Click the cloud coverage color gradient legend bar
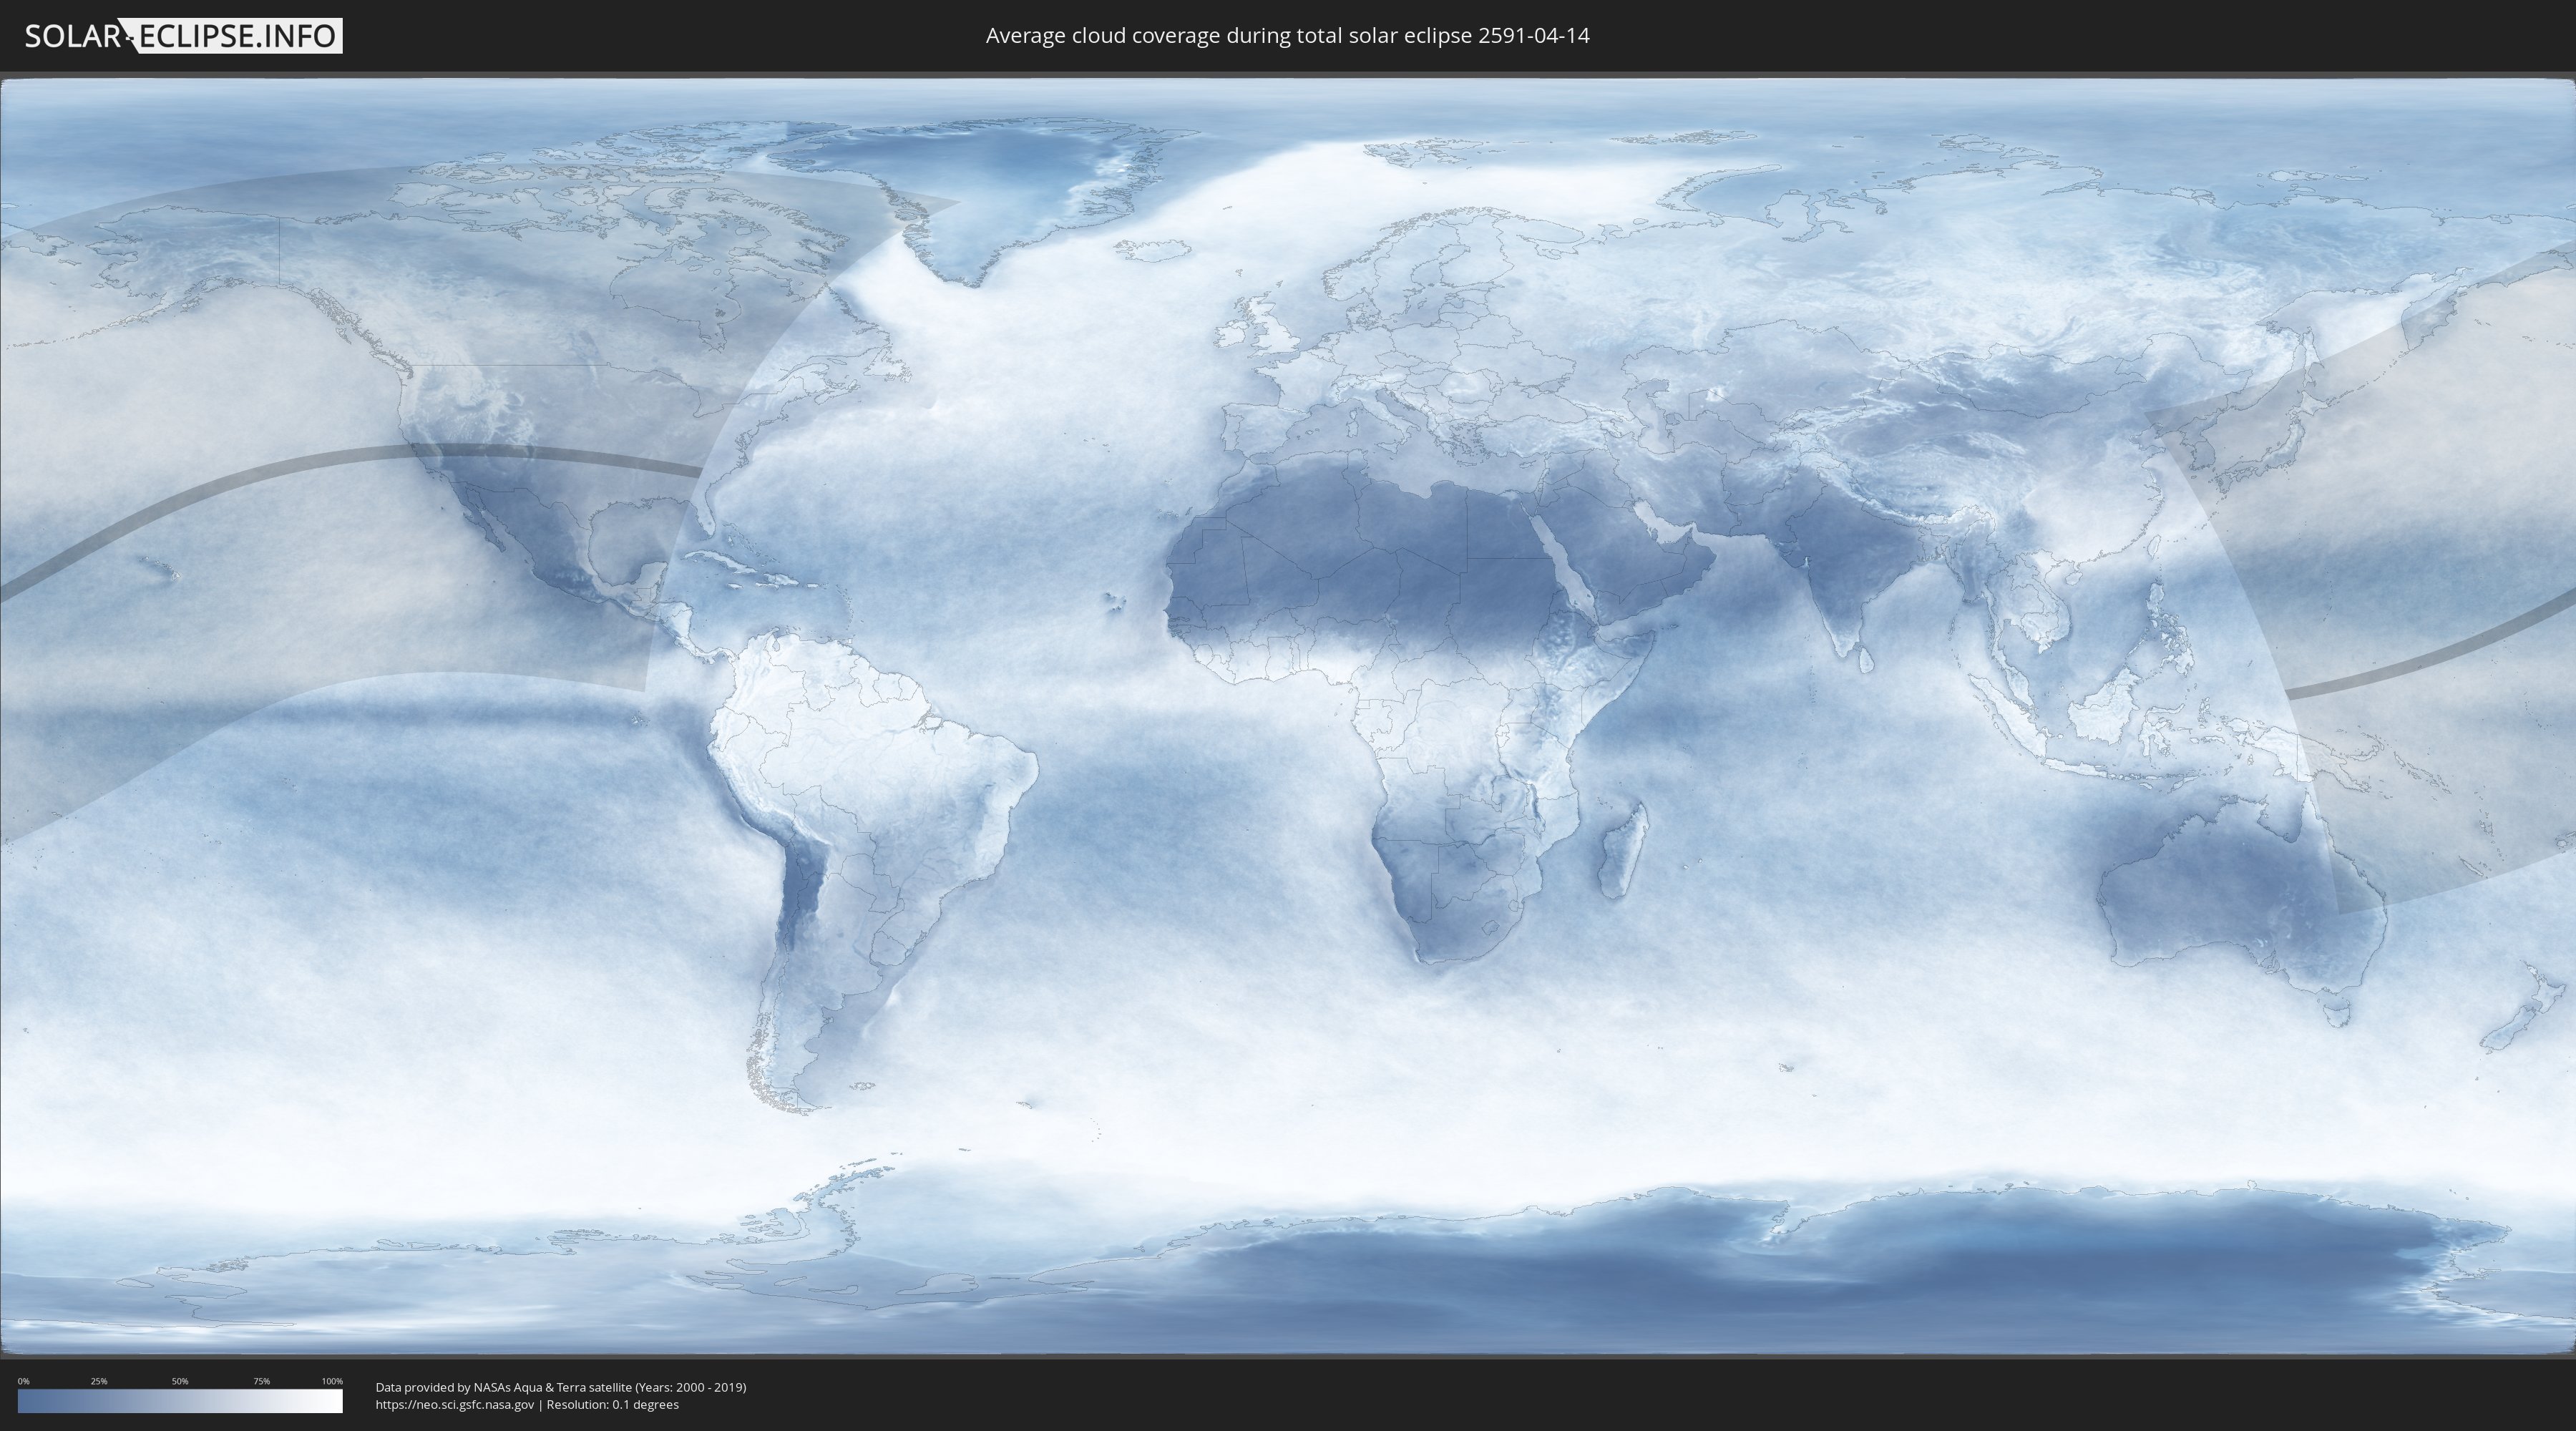Viewport: 2576px width, 1431px height. [180, 1401]
